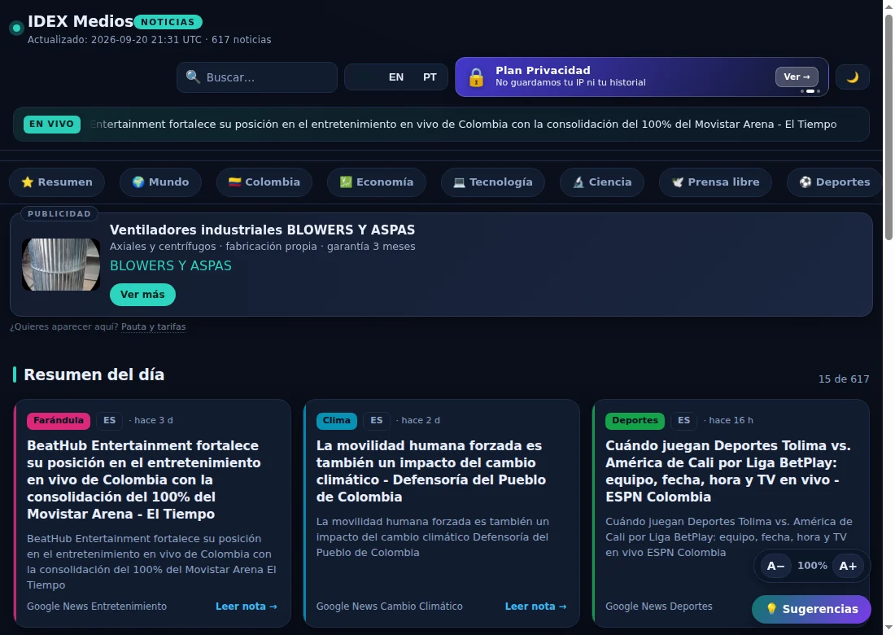The image size is (895, 635).
Task: Click the page's vertical scrollbar thumb
Action: pos(888,127)
